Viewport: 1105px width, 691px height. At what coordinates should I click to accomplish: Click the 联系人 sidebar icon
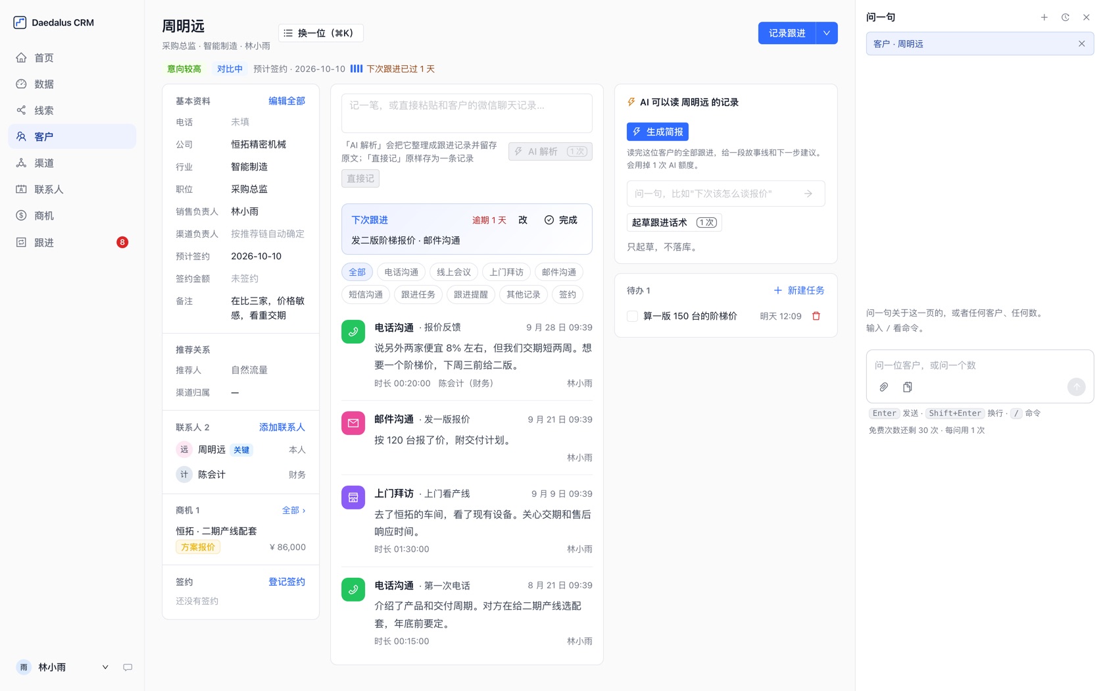[21, 190]
